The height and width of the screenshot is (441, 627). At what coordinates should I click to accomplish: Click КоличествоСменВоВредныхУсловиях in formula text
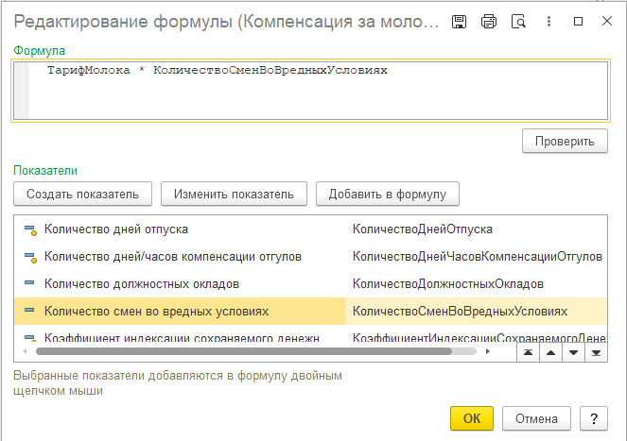pos(270,70)
